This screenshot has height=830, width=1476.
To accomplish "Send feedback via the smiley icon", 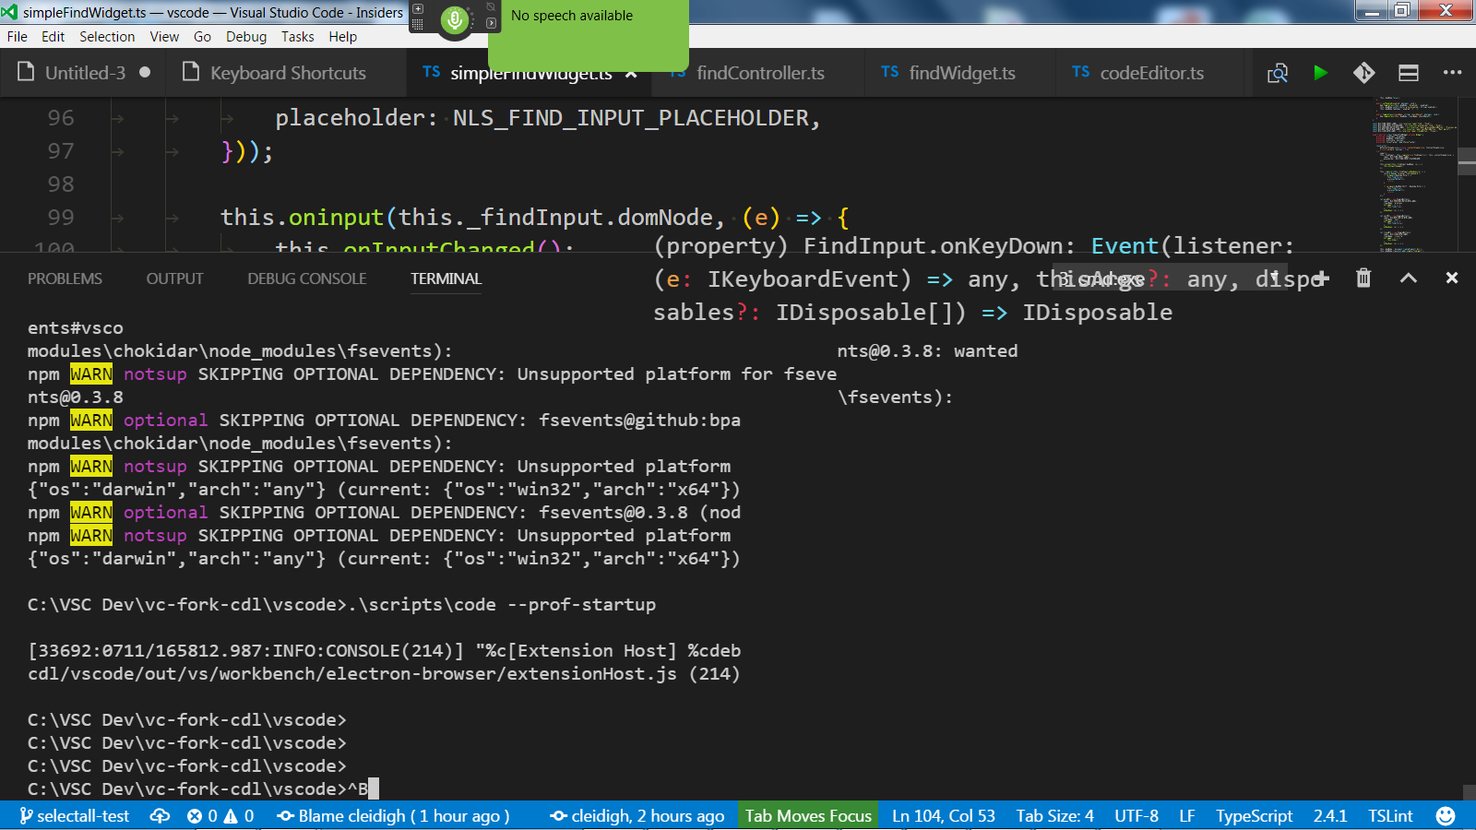I will pyautogui.click(x=1445, y=815).
